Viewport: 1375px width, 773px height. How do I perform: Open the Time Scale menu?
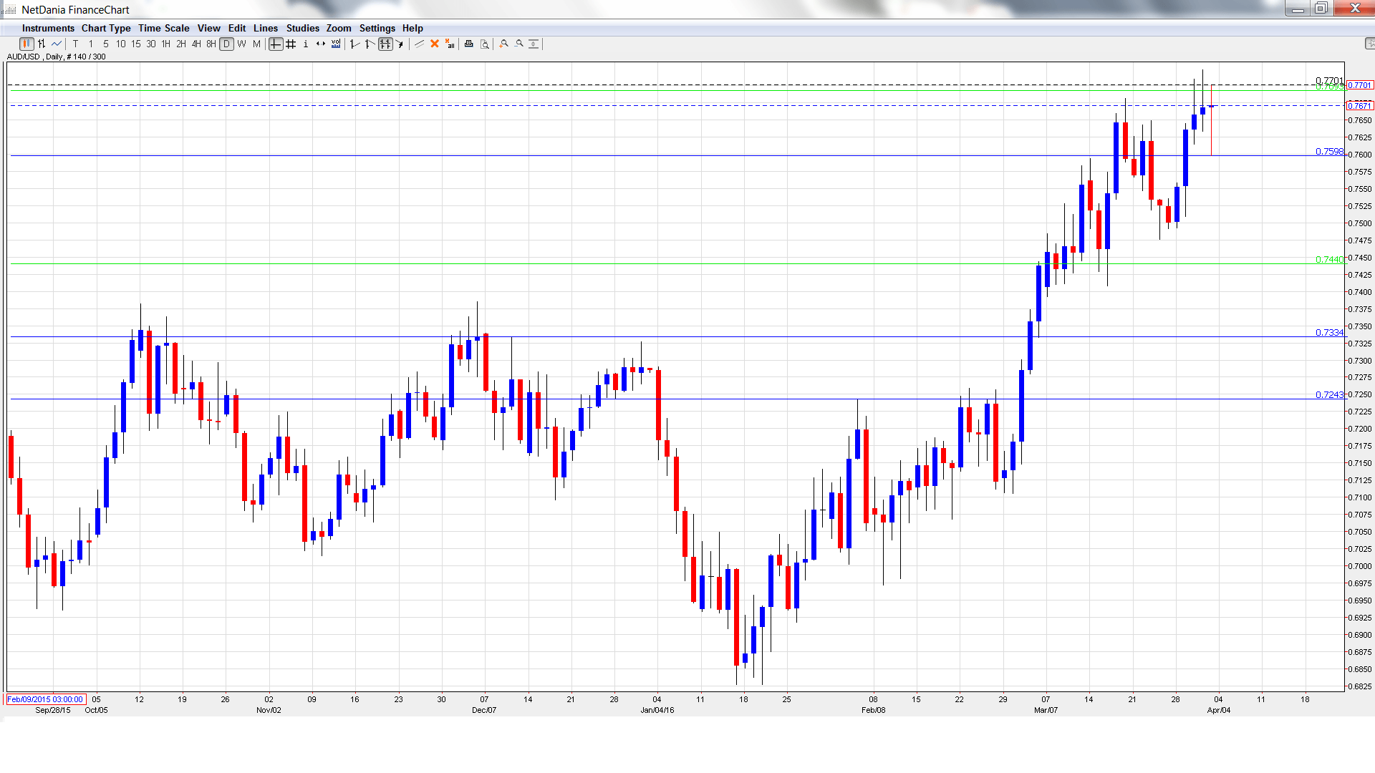click(x=163, y=29)
